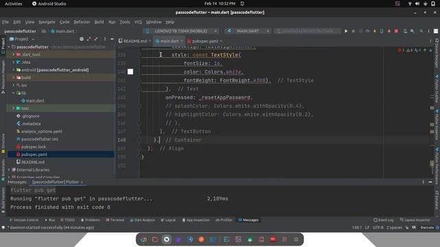Open the device selector LENOVO TB dropdown
Screen dimensions: 440x247
click(x=181, y=31)
